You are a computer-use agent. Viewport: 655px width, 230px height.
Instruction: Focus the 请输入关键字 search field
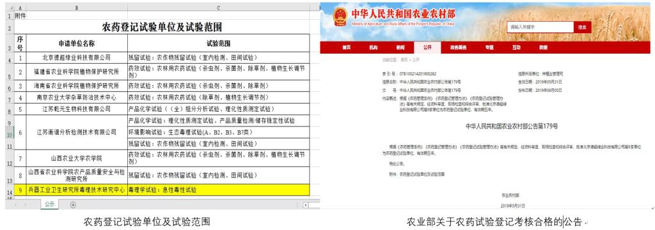tap(541, 27)
